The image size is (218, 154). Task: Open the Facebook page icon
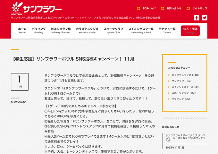click(x=197, y=18)
